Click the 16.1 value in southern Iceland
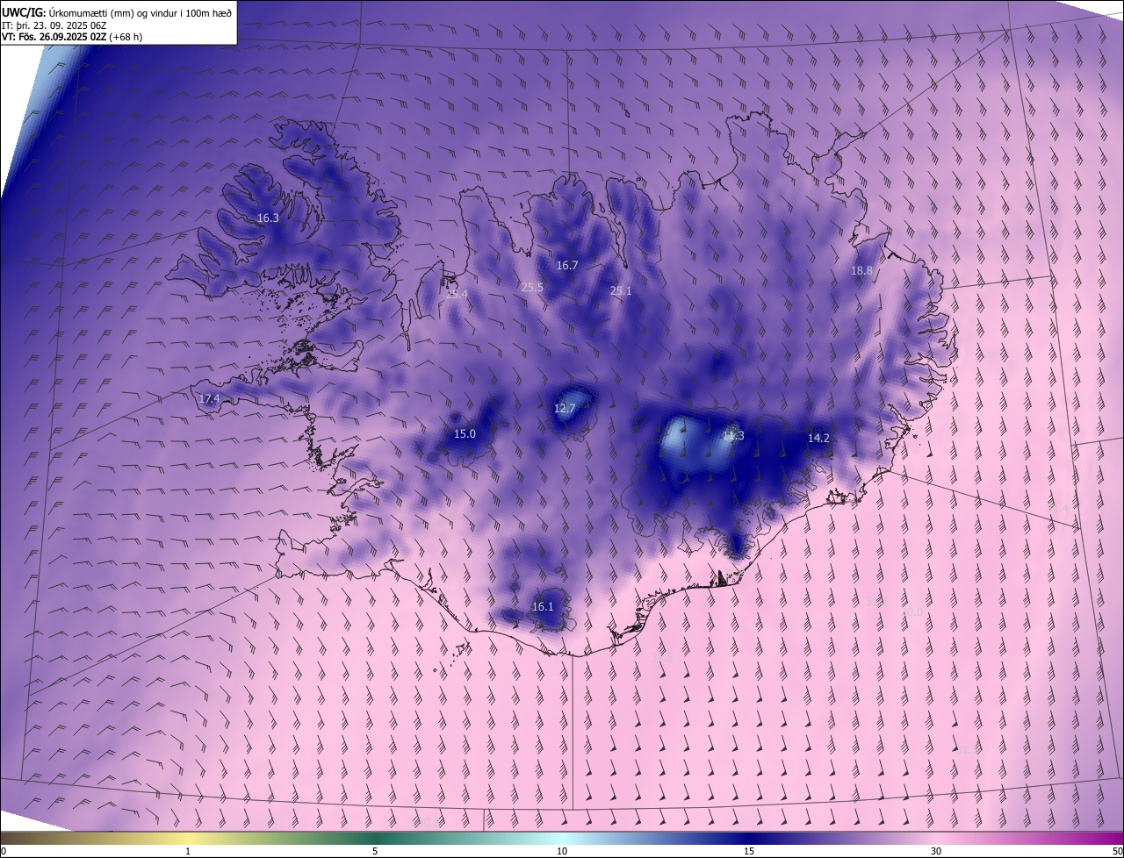Viewport: 1124px width, 858px height. pos(543,607)
